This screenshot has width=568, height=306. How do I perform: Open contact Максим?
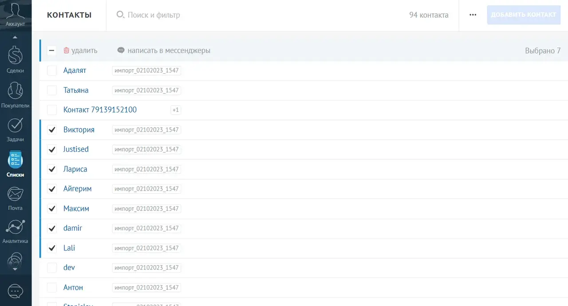tap(76, 208)
